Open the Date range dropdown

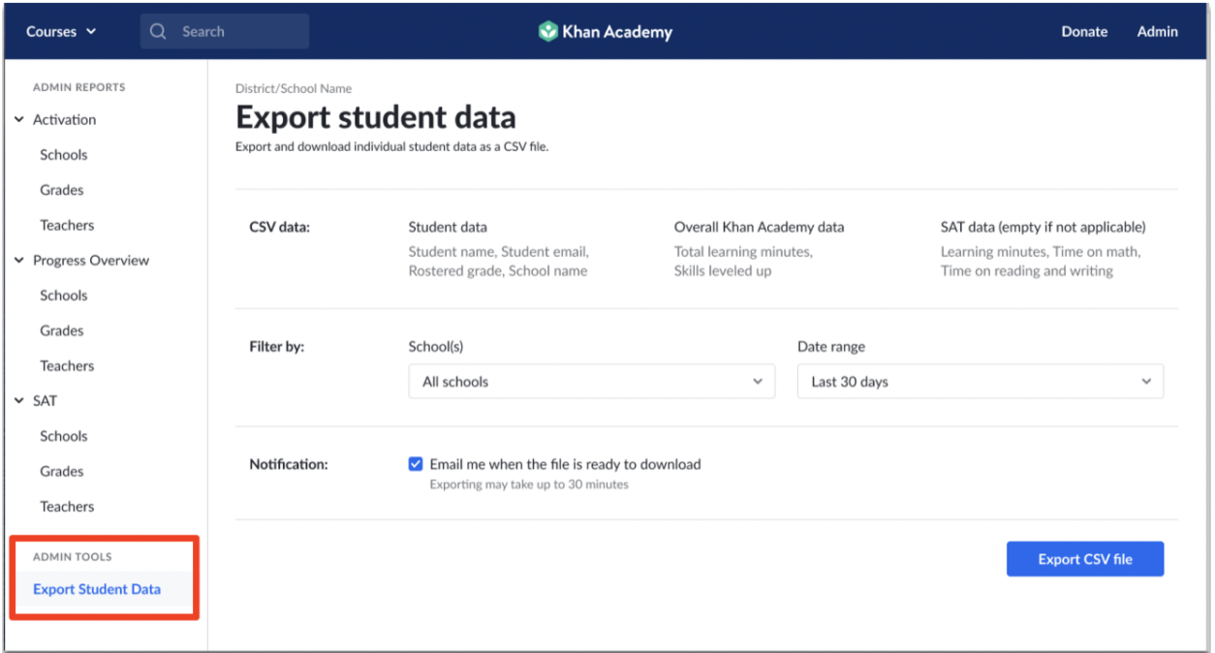click(x=981, y=382)
